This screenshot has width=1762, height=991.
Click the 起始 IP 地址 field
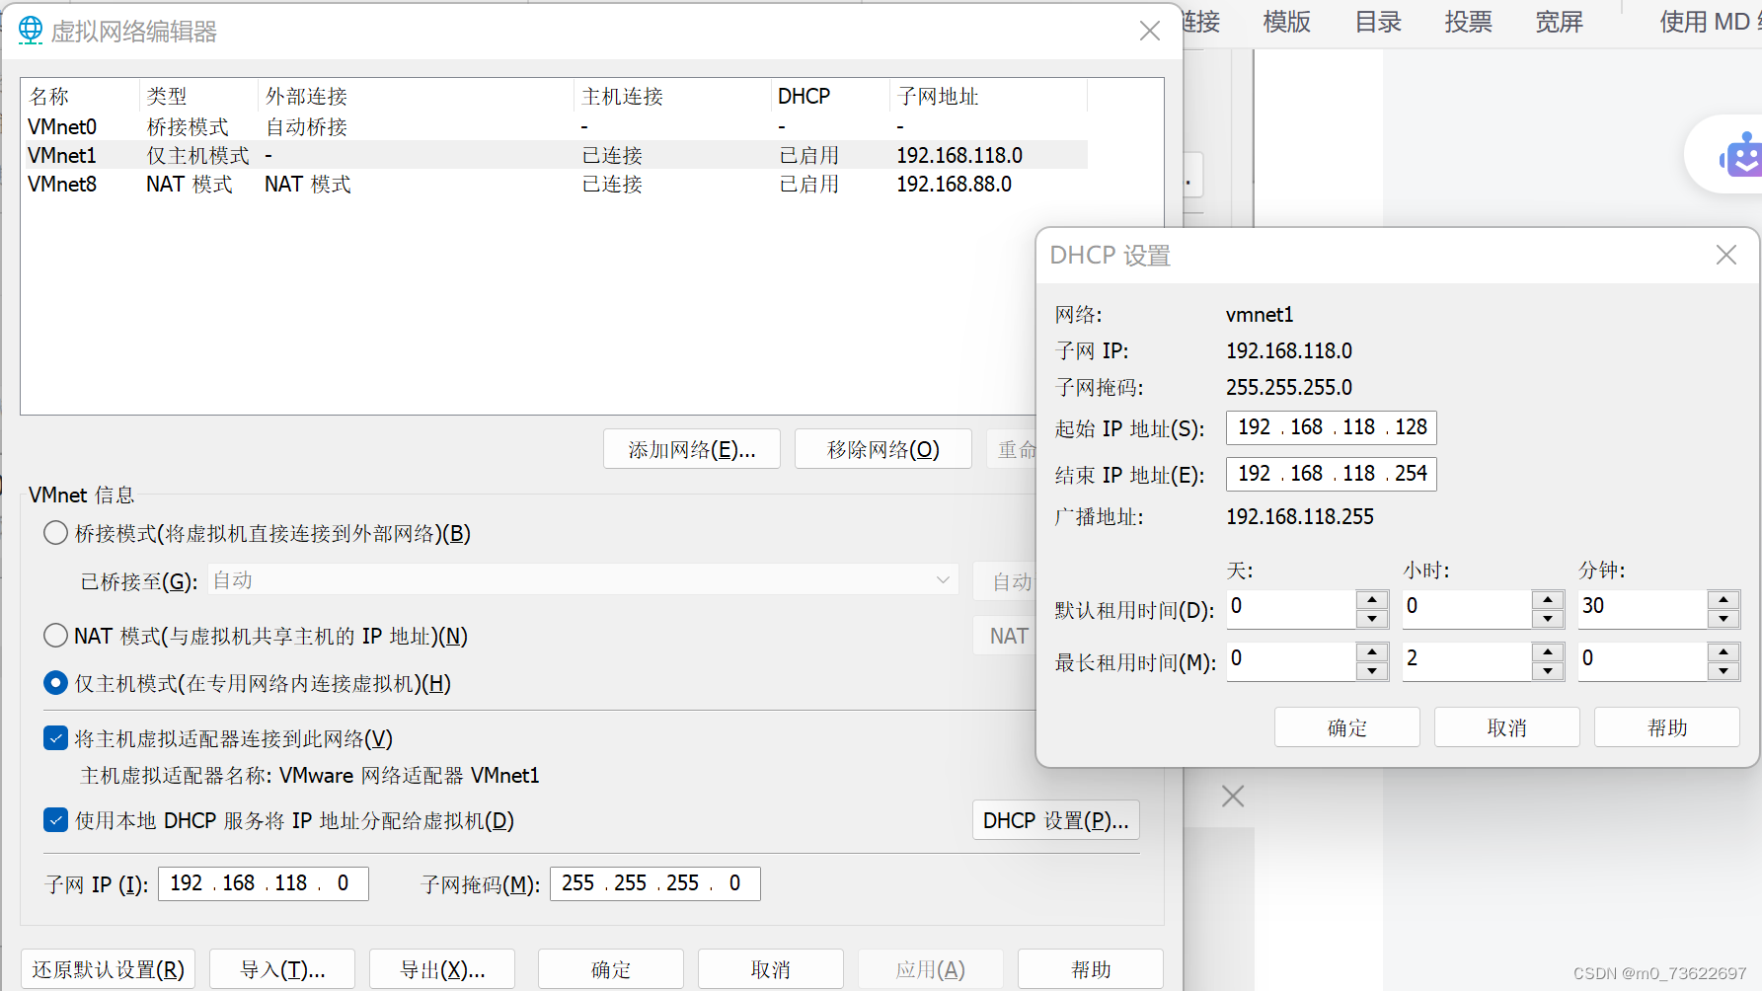(x=1332, y=427)
